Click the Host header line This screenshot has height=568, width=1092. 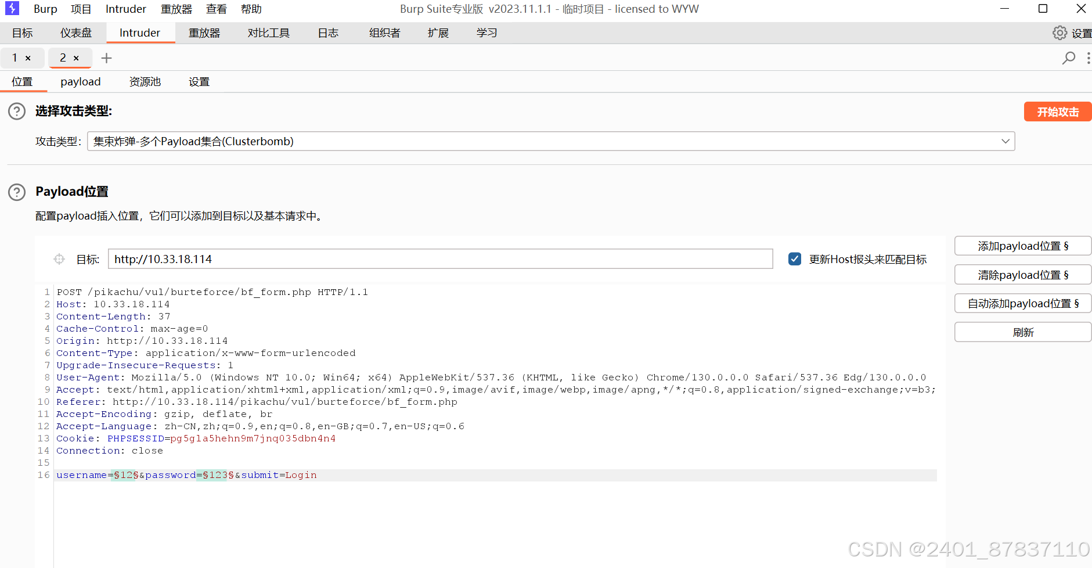113,304
